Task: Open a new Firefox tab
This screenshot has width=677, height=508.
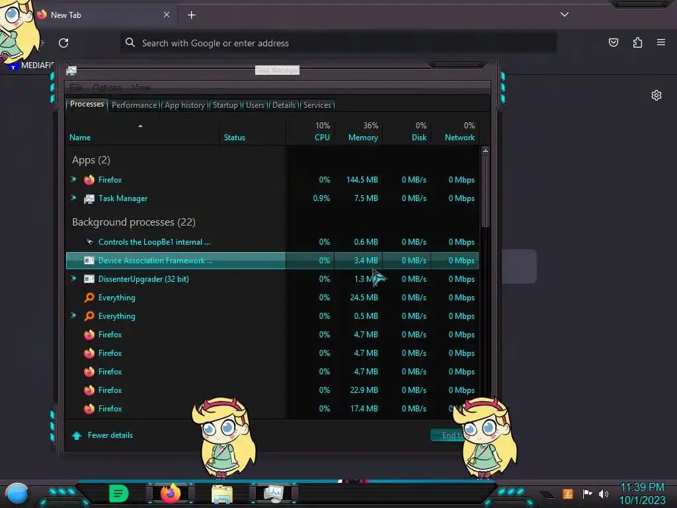Action: click(x=191, y=15)
